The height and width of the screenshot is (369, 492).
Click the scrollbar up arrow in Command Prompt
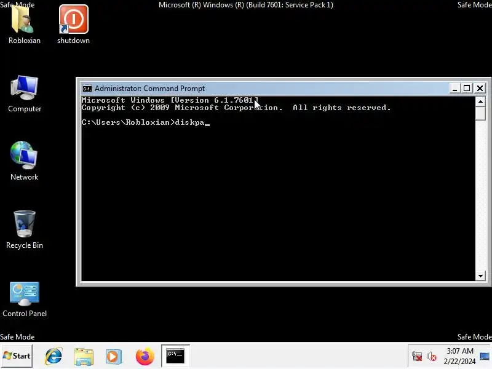[480, 101]
